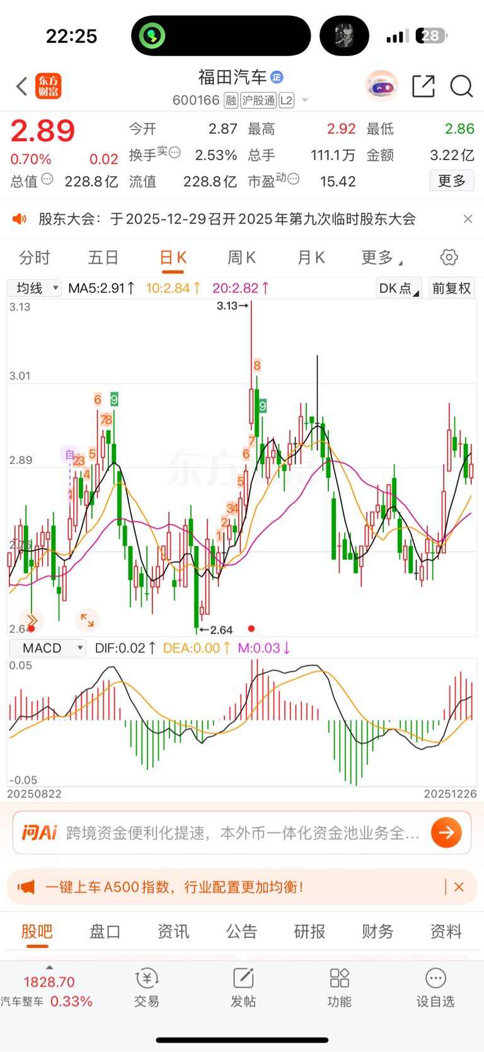
Task: Expand the dropdown arrow beside L2
Action: point(305,100)
